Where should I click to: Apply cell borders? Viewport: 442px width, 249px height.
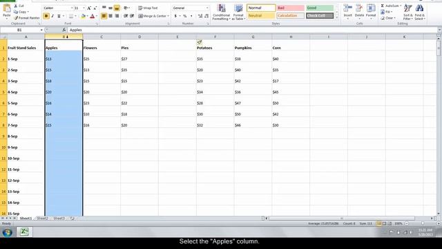point(71,17)
